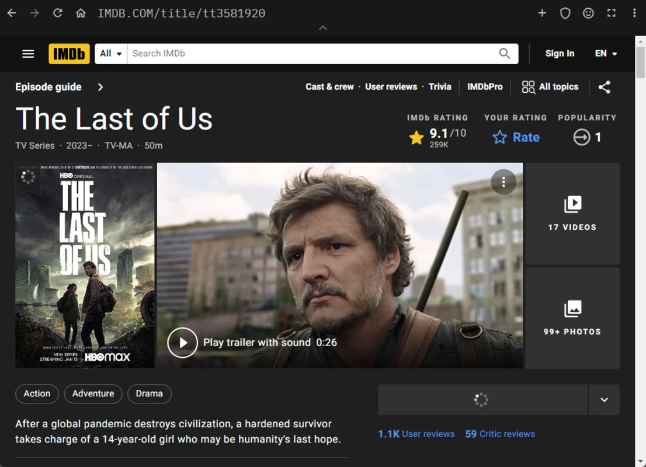Open the EN language dropdown
This screenshot has width=646, height=467.
(x=606, y=54)
